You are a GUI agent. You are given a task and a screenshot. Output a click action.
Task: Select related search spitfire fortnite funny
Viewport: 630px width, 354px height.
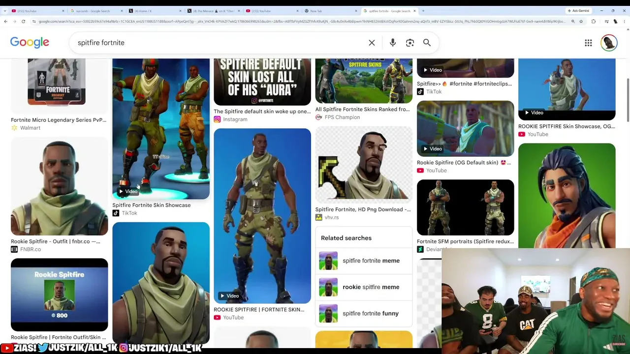[364, 313]
